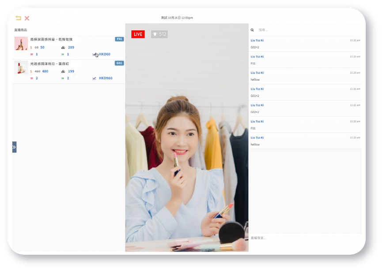Screen dimensions: 382x271
Task: Click the red X close icon
Action: point(27,18)
